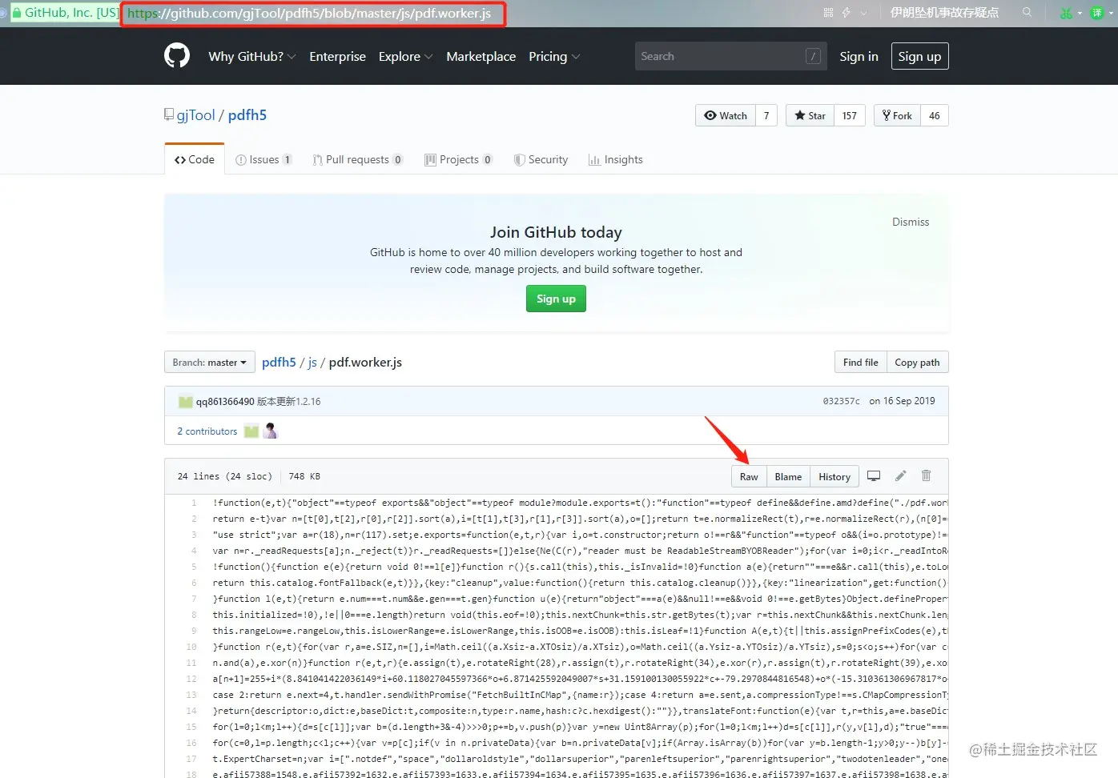View the 2 contributors list
The width and height of the screenshot is (1118, 778).
coord(207,431)
